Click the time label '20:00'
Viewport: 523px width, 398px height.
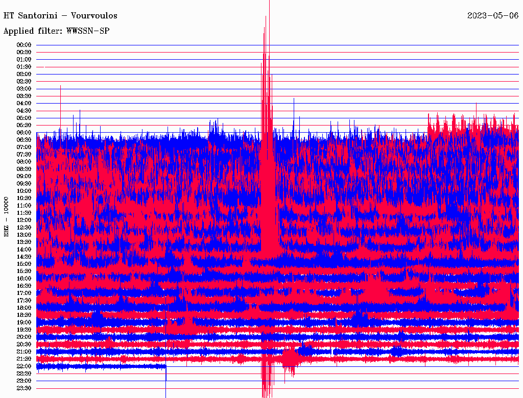pos(24,337)
